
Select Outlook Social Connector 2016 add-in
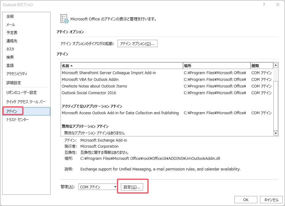click(104, 93)
